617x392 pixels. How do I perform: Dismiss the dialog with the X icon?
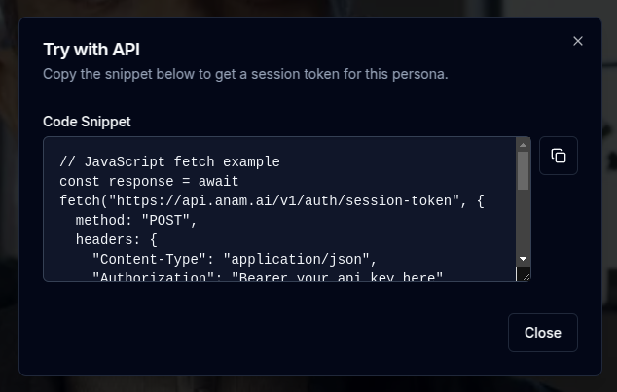pyautogui.click(x=578, y=41)
